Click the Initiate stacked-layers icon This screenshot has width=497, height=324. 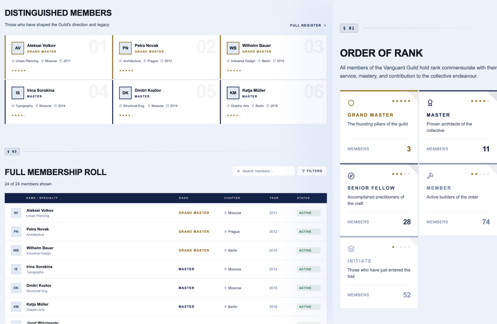[351, 249]
